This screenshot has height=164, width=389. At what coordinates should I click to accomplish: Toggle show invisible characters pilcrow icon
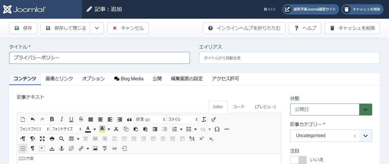pyautogui.click(x=32, y=148)
